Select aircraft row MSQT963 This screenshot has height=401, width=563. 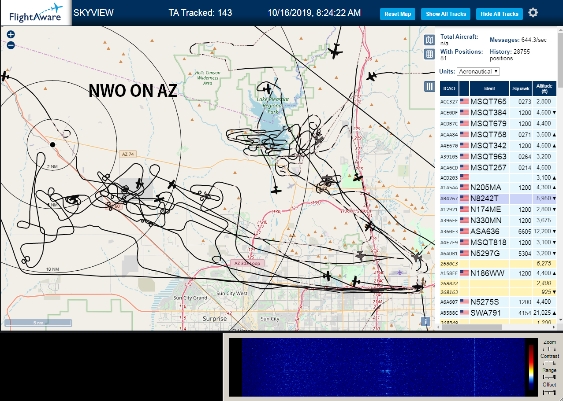(498, 156)
